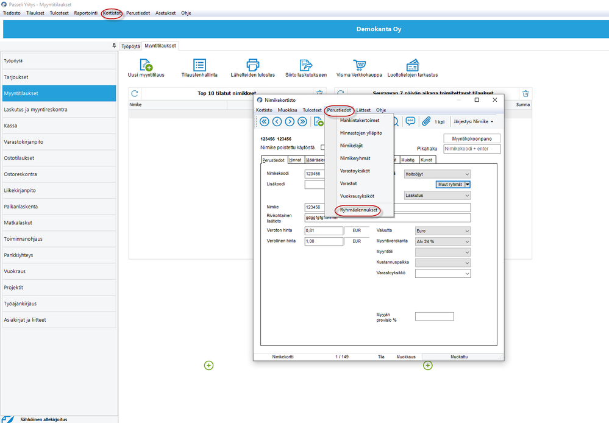Click Muut ryhmät button
The image size is (609, 423).
pyautogui.click(x=450, y=185)
